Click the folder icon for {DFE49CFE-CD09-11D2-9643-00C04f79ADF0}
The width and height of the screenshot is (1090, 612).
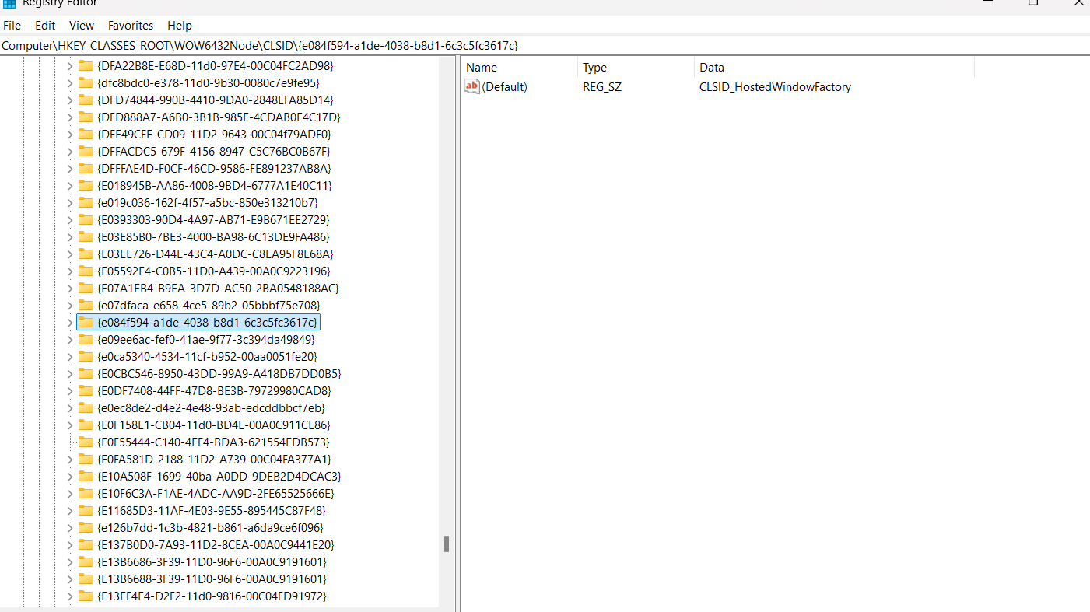[86, 134]
